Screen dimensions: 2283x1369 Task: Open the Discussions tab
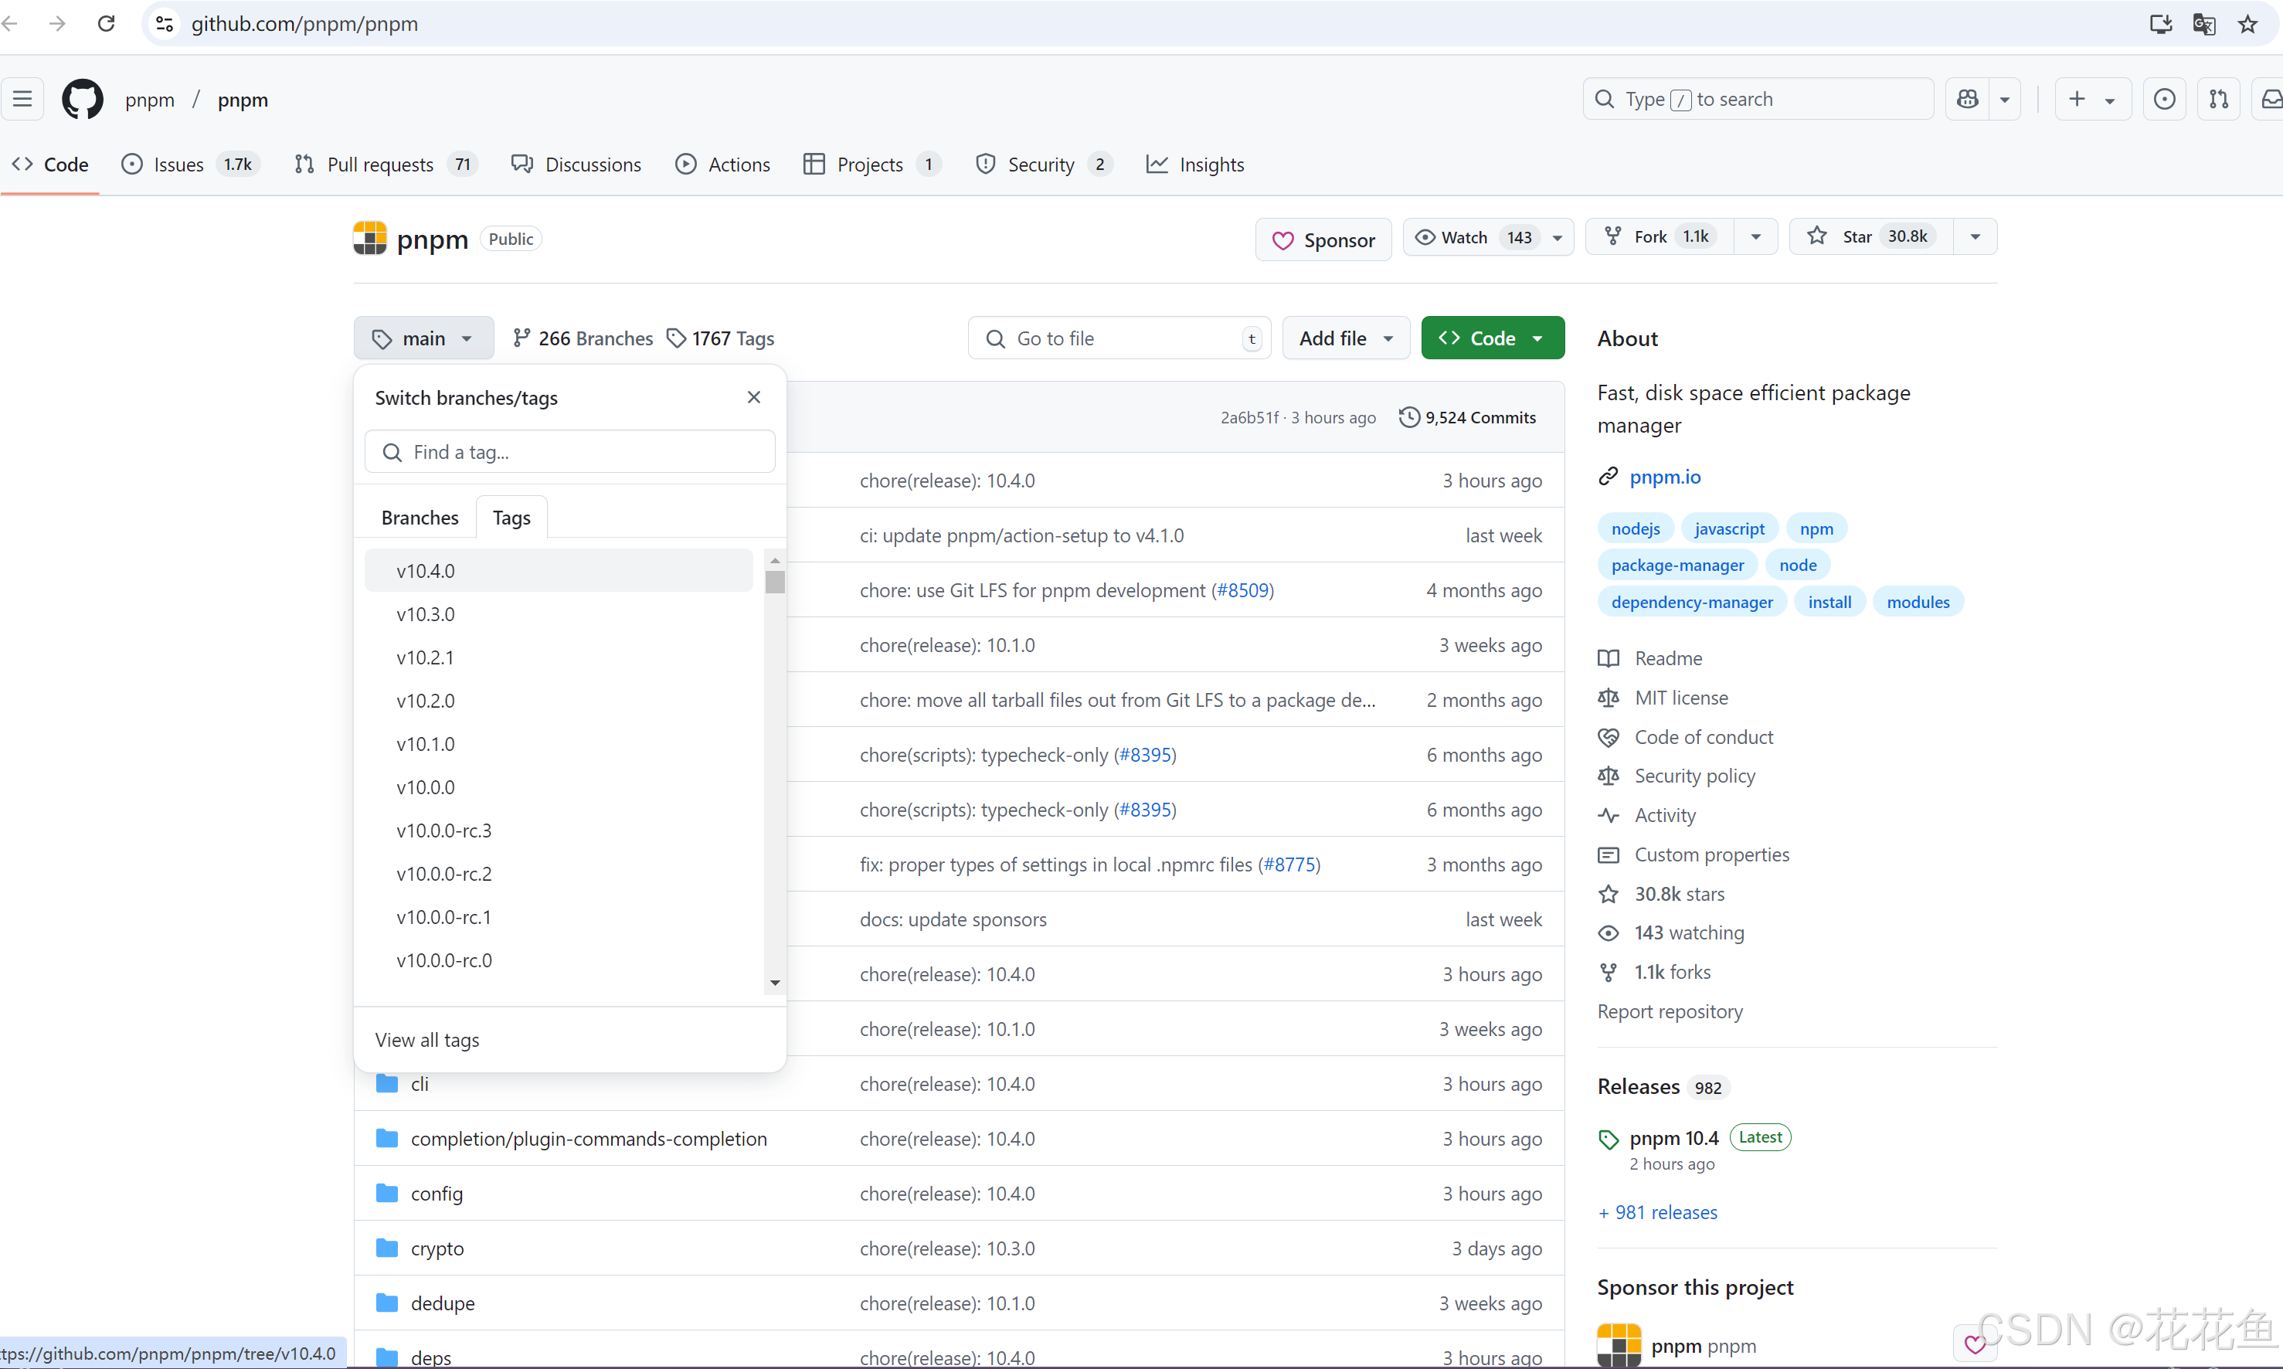576,165
